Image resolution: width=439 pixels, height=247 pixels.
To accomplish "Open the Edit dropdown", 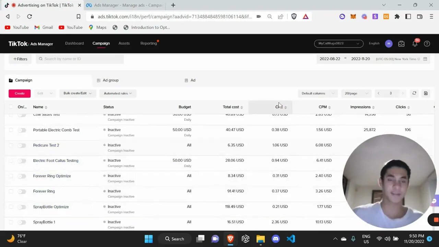I will (x=45, y=93).
